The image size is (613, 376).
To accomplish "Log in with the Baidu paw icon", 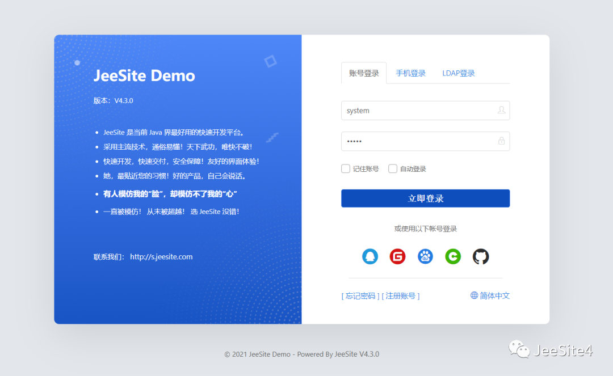I will coord(425,256).
